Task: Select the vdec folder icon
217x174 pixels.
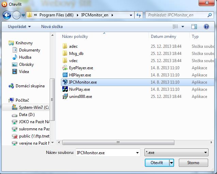Action: [x=65, y=61]
